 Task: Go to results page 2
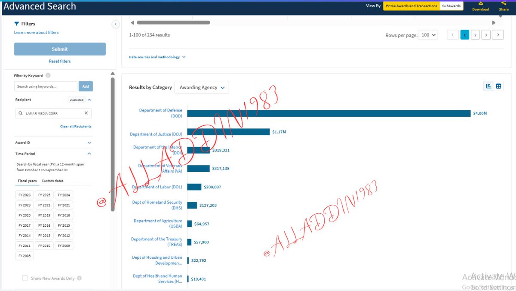pos(475,35)
